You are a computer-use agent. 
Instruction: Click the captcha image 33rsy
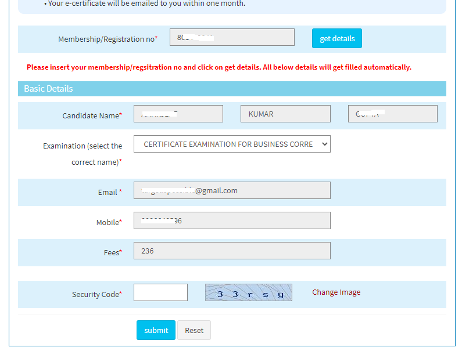[249, 292]
